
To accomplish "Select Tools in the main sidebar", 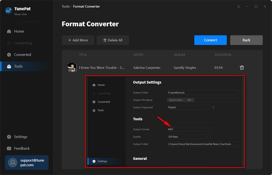I will (18, 66).
